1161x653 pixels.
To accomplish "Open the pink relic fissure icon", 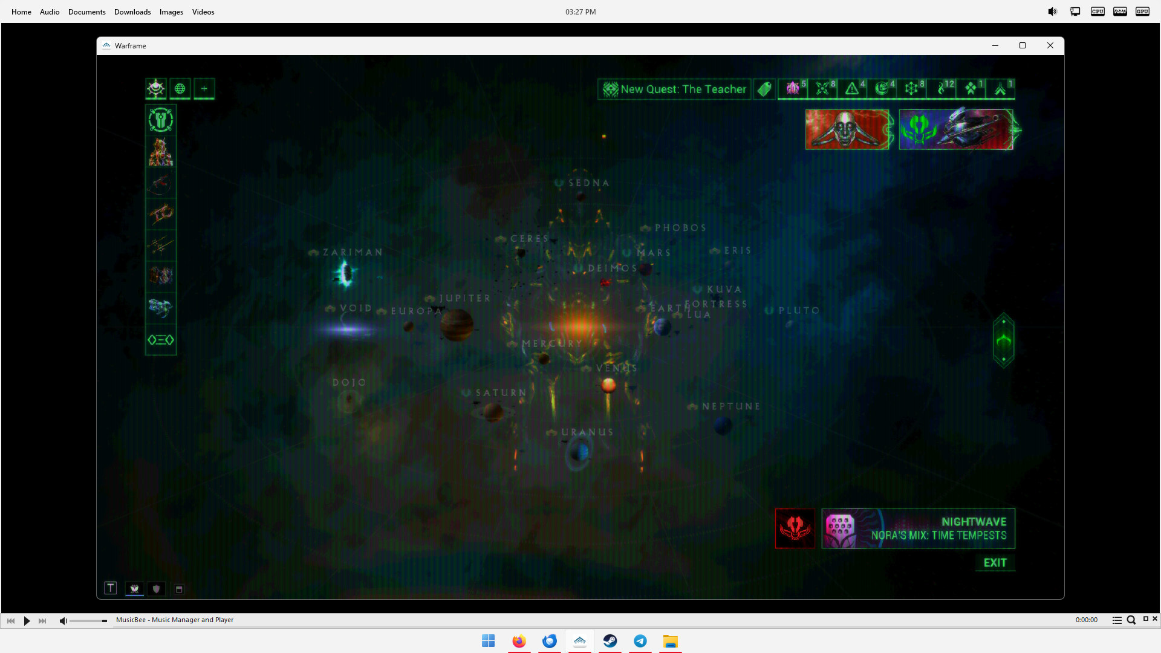I will click(x=793, y=89).
